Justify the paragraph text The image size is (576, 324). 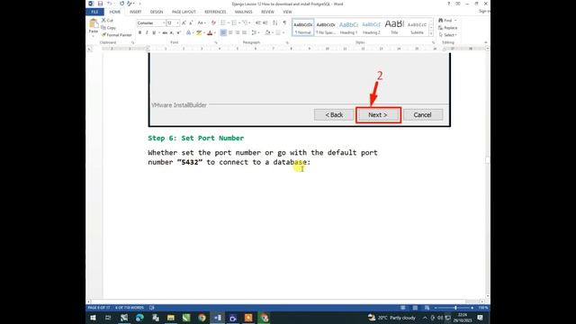(244, 32)
